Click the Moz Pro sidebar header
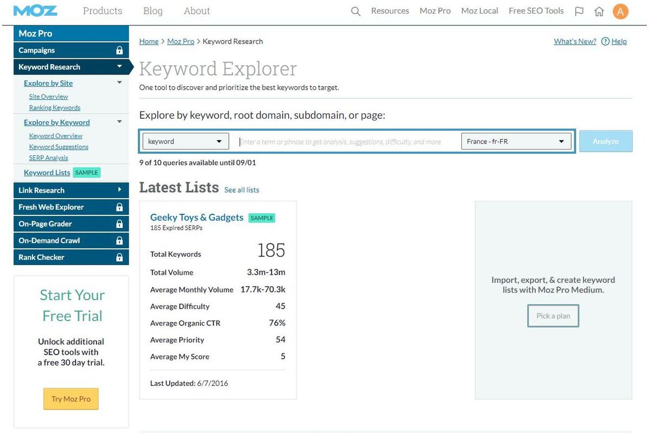 coord(71,33)
